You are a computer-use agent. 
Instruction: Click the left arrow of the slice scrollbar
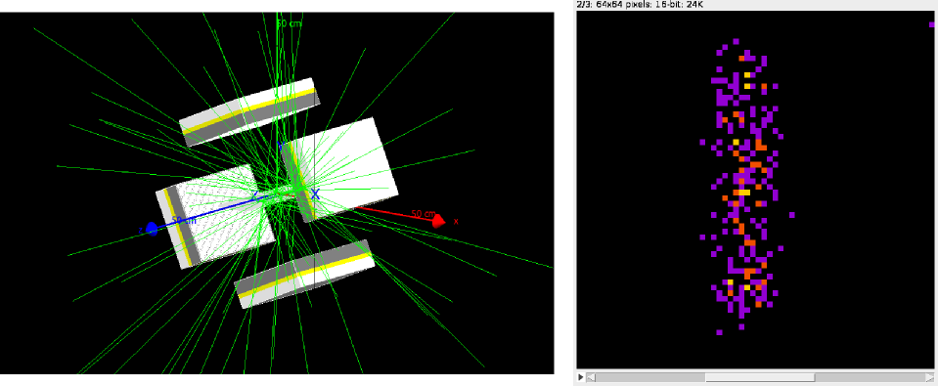(591, 377)
